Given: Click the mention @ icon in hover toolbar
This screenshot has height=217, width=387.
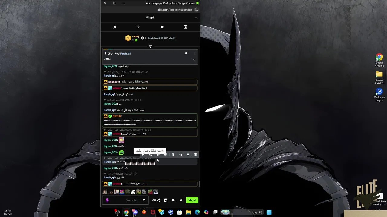Looking at the screenshot, I should tap(166, 155).
